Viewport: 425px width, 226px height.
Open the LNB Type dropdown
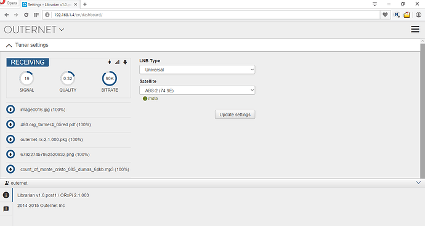tap(197, 70)
